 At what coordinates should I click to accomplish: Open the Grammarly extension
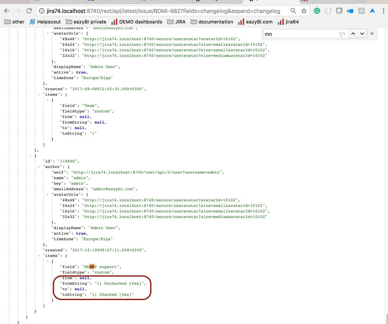[317, 11]
